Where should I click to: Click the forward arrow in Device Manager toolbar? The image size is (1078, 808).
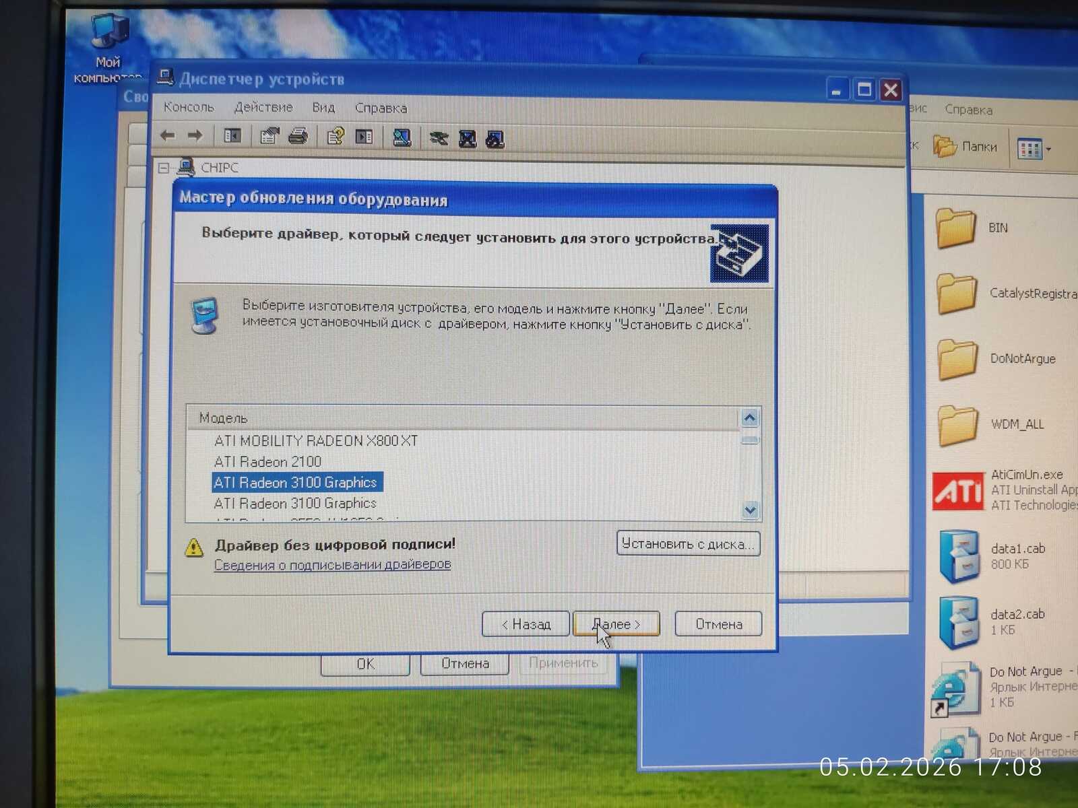[195, 136]
